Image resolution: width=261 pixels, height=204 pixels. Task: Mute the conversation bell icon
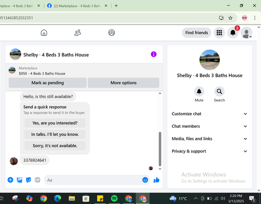coord(199,92)
